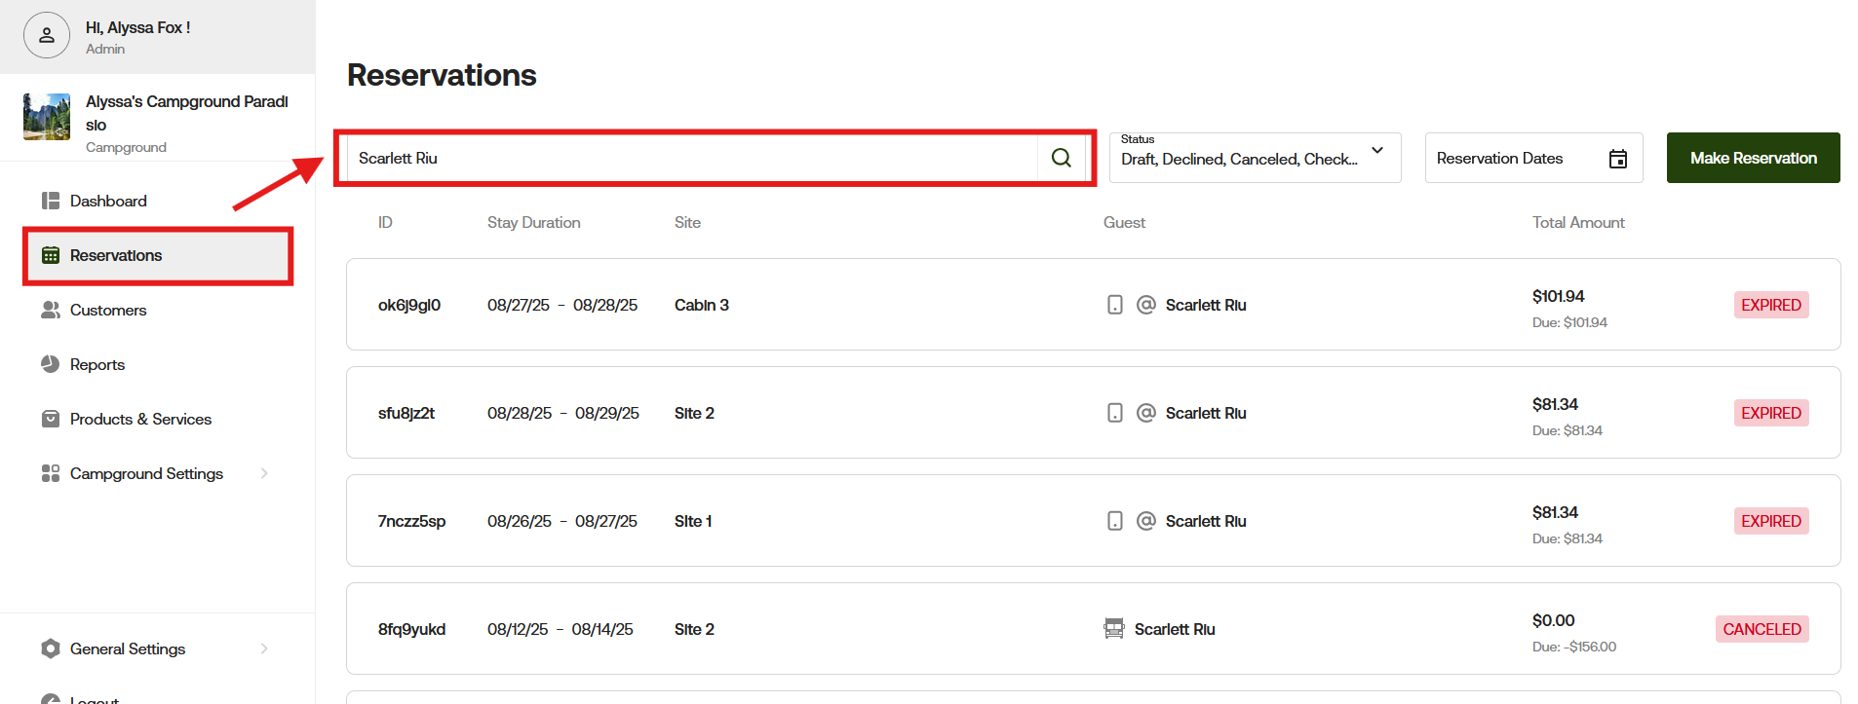Click the Guest column header
The image size is (1858, 704).
pyautogui.click(x=1124, y=222)
